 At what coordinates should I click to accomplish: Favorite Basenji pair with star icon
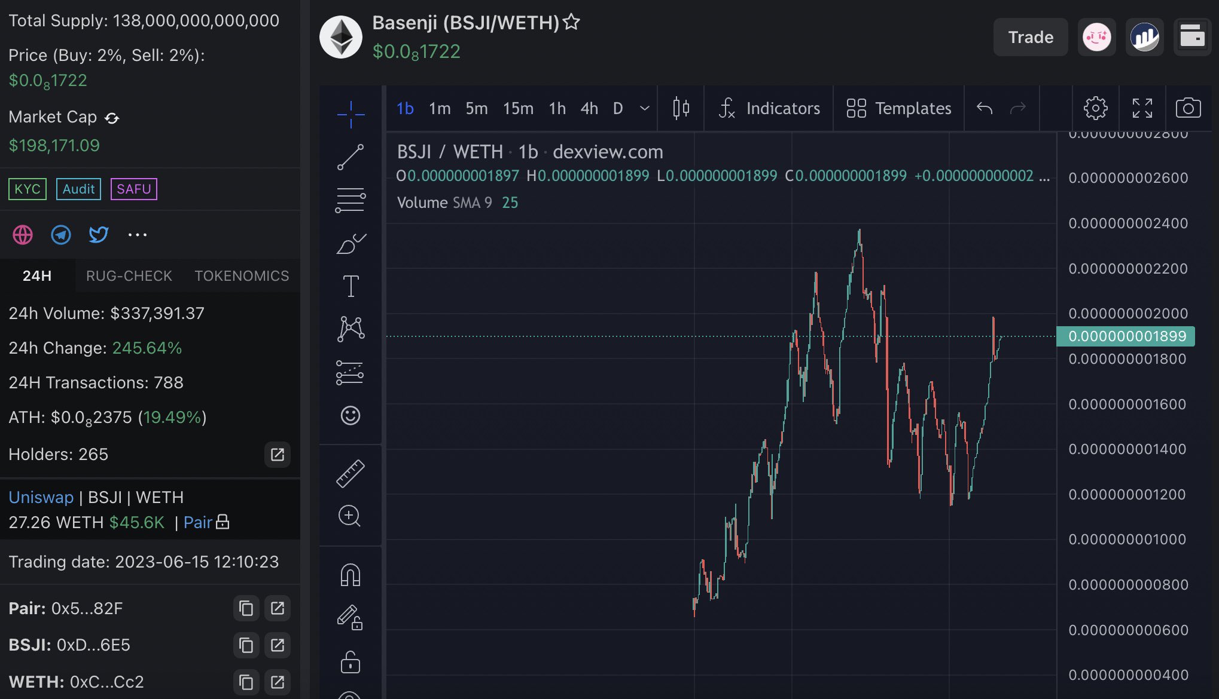(572, 22)
